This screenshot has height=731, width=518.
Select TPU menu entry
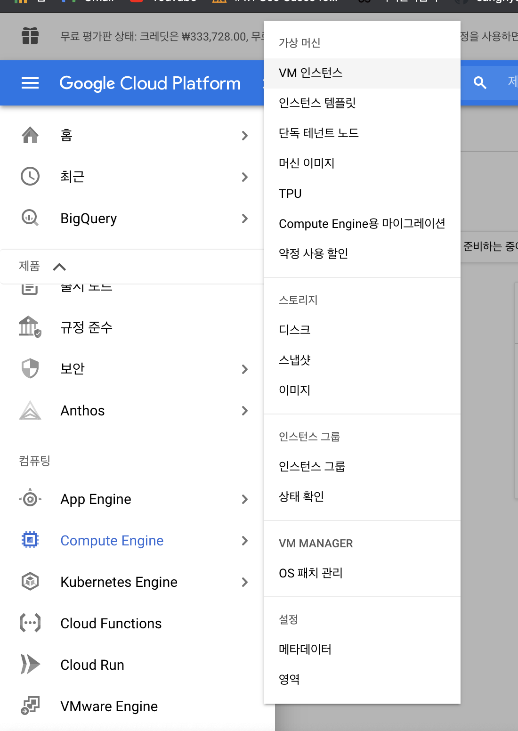362,194
